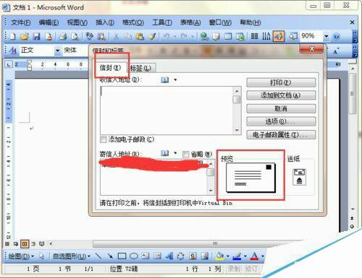Select the Rectangle drawing tool
Viewport: 362px width, 278px height.
pyautogui.click(x=122, y=256)
